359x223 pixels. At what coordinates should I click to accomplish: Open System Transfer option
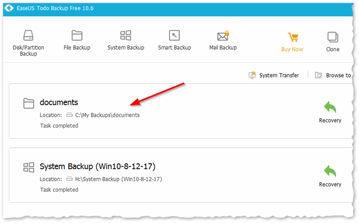(x=274, y=75)
